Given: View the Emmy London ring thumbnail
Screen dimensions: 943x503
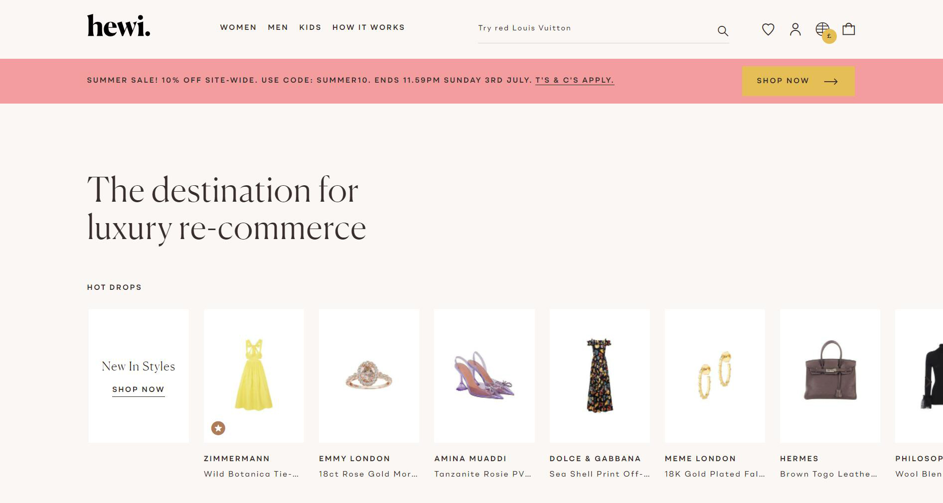Looking at the screenshot, I should pyautogui.click(x=369, y=376).
